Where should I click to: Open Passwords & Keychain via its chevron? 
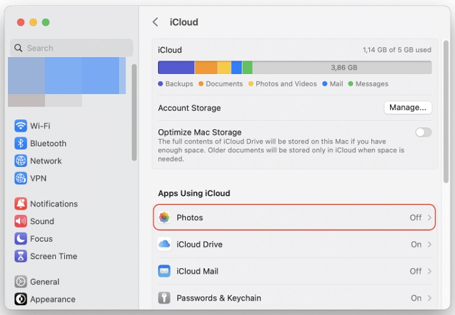pyautogui.click(x=430, y=298)
